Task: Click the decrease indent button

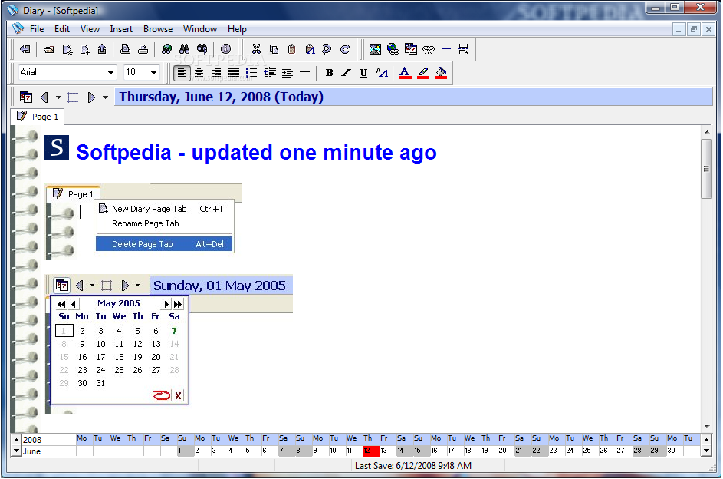Action: pyautogui.click(x=270, y=73)
